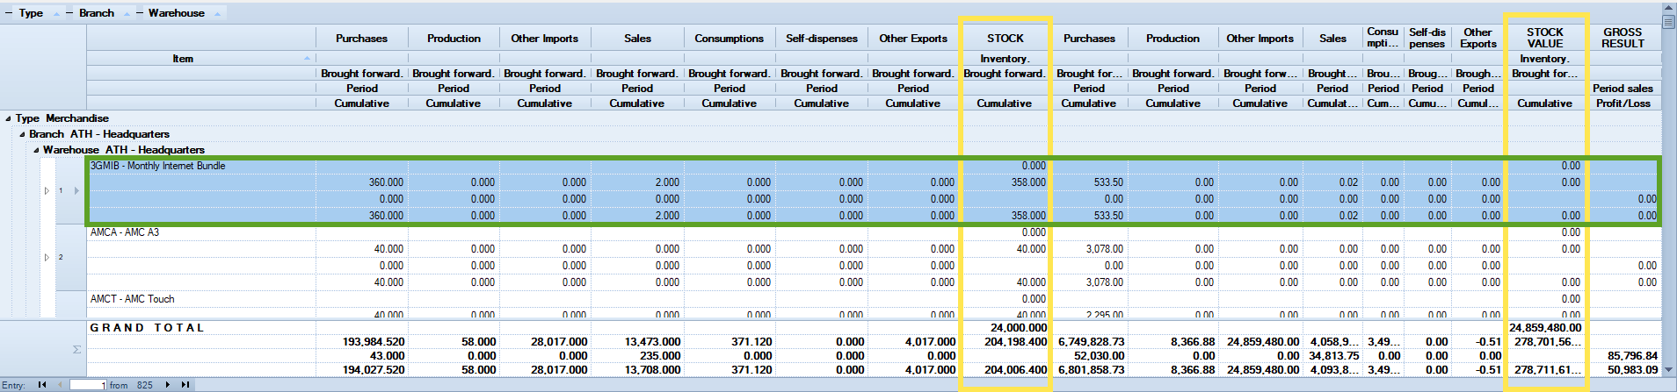The height and width of the screenshot is (392, 1677).
Task: Click the STOCK VALUE column header
Action: 1544,38
